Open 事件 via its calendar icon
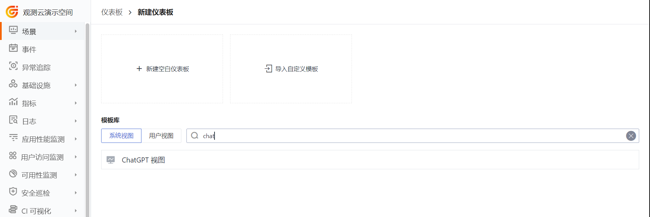The height and width of the screenshot is (217, 650). click(x=13, y=48)
